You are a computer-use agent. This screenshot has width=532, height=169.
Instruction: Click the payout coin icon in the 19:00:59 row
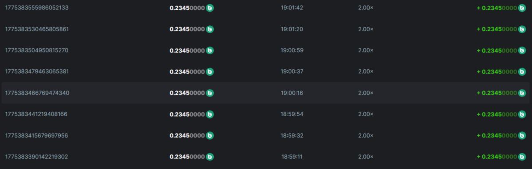(x=522, y=51)
